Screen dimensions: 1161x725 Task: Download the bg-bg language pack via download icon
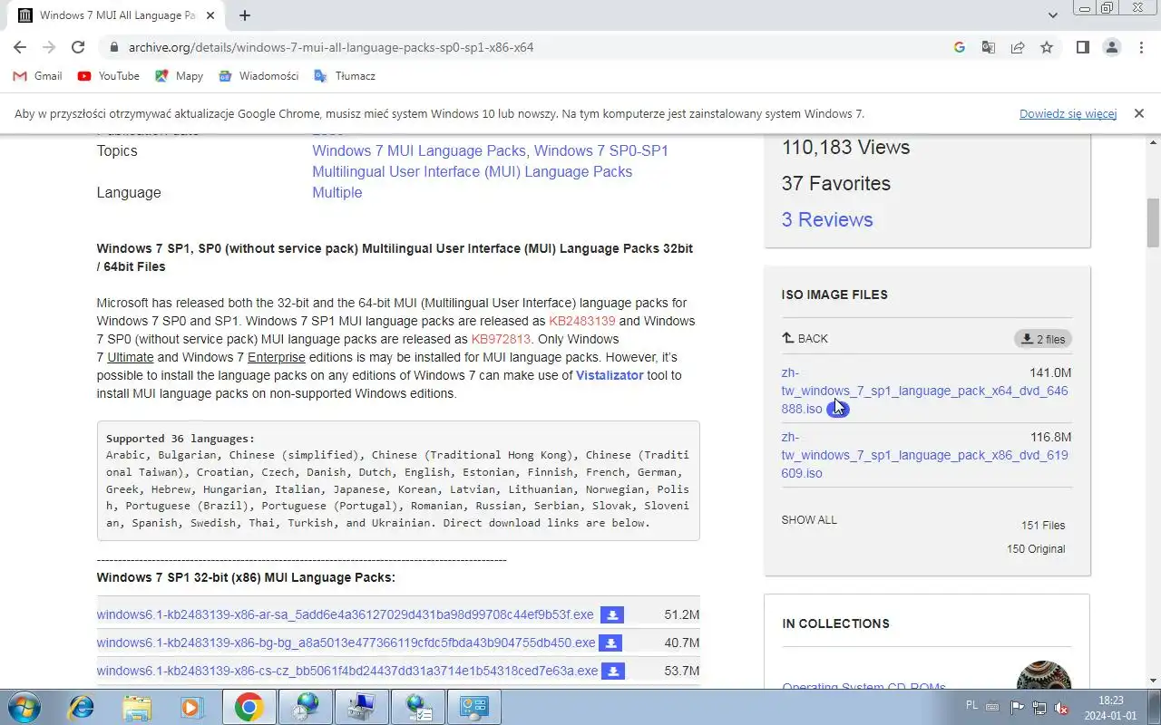pyautogui.click(x=611, y=643)
